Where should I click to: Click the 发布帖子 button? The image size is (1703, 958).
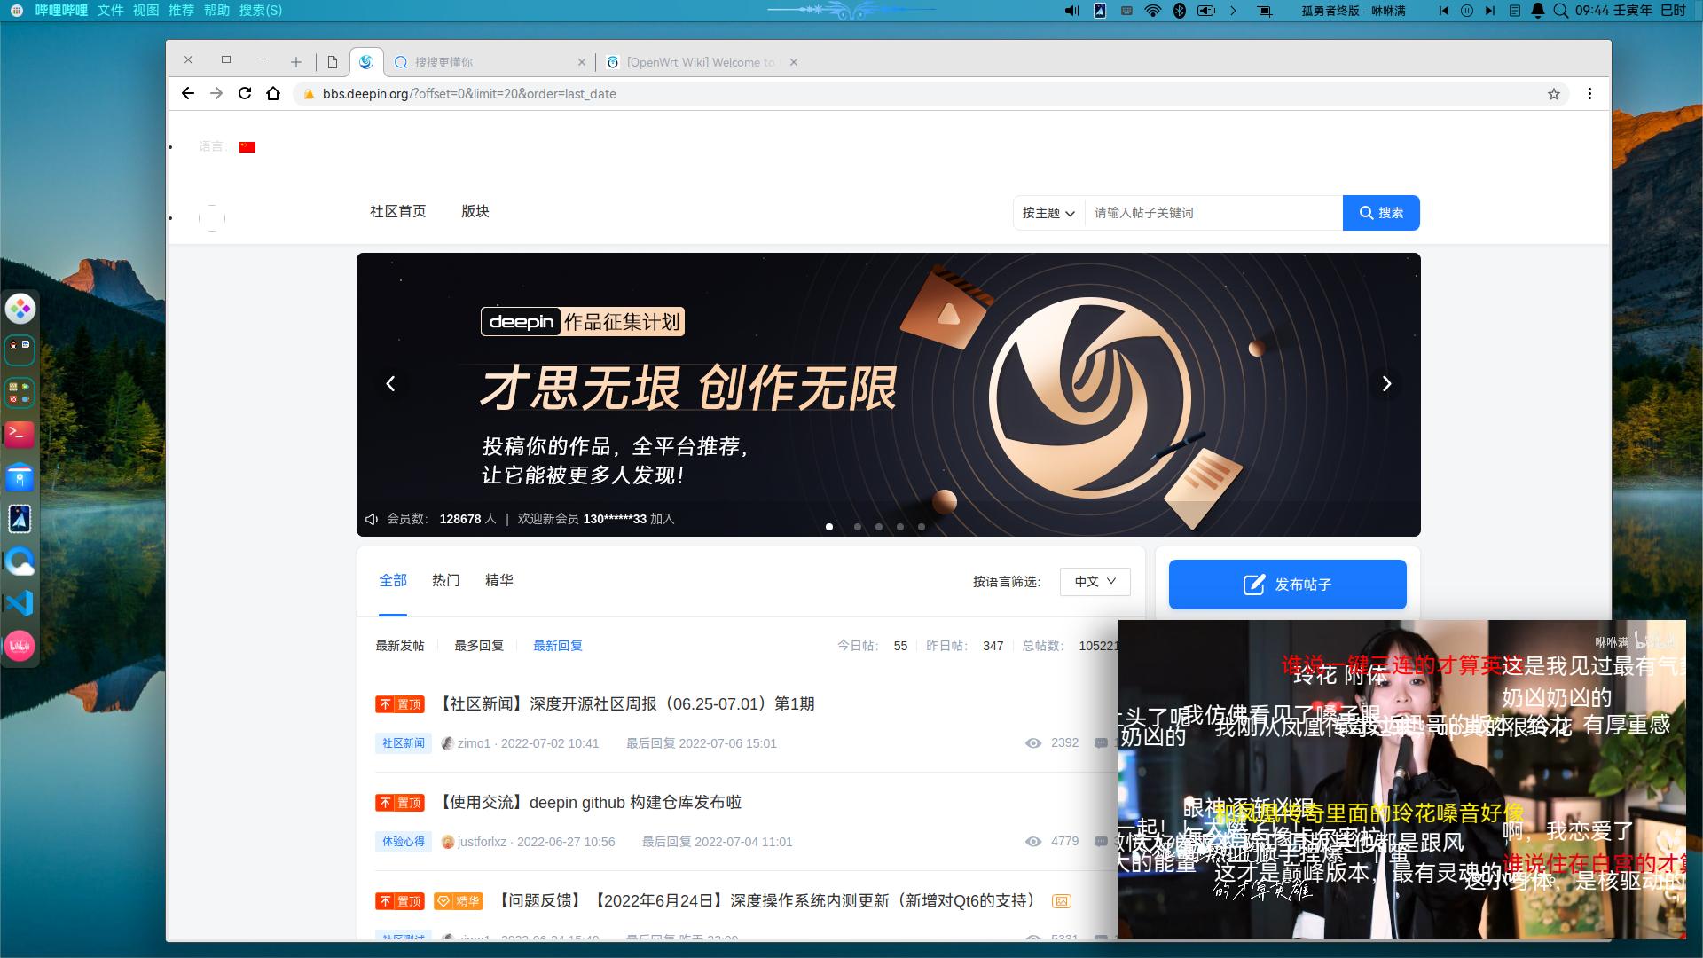[x=1287, y=585]
